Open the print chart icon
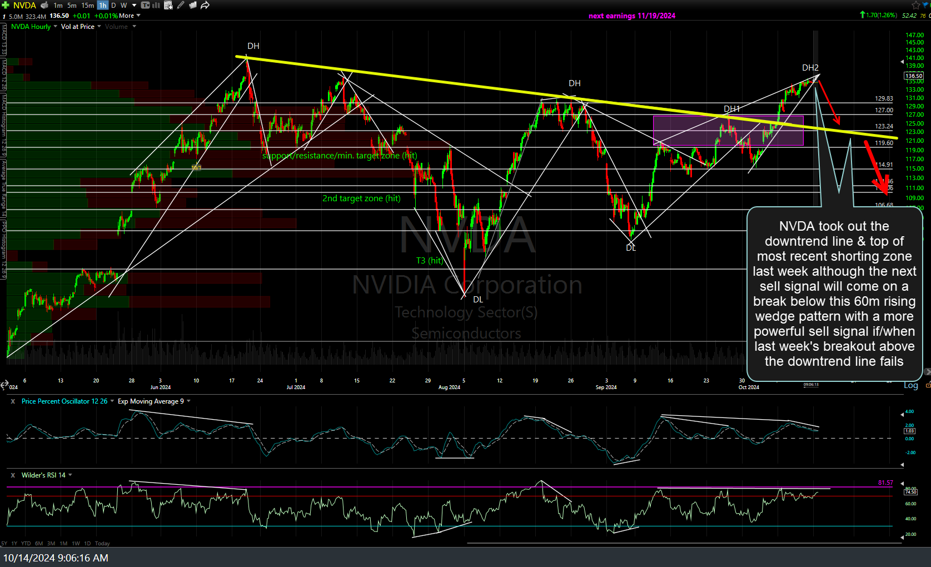Image resolution: width=931 pixels, height=567 pixels. point(43,5)
